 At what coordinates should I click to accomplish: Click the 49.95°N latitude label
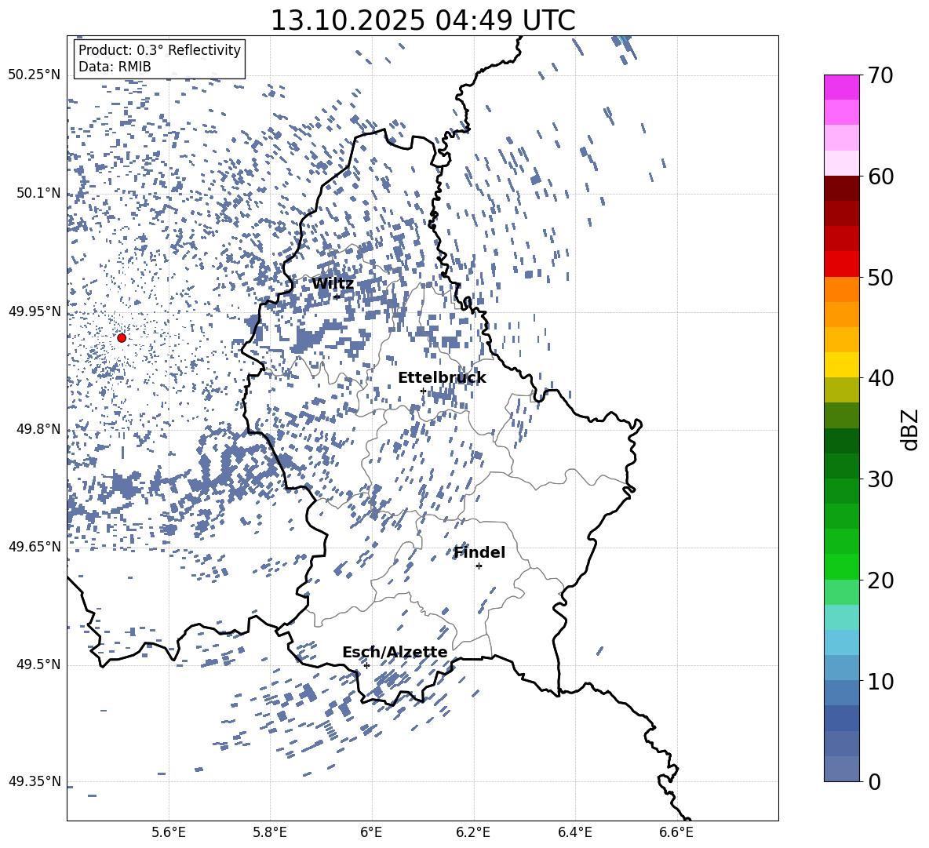35,311
